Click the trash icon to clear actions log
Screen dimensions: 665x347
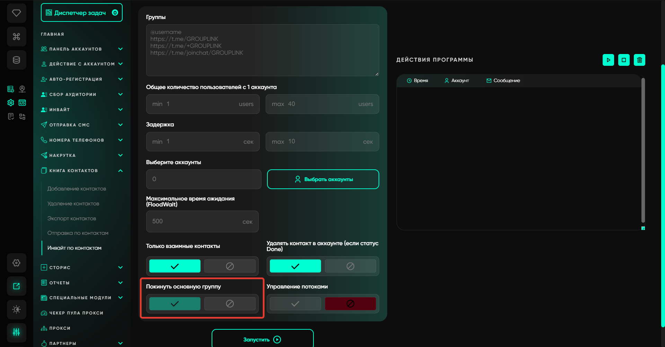[639, 60]
